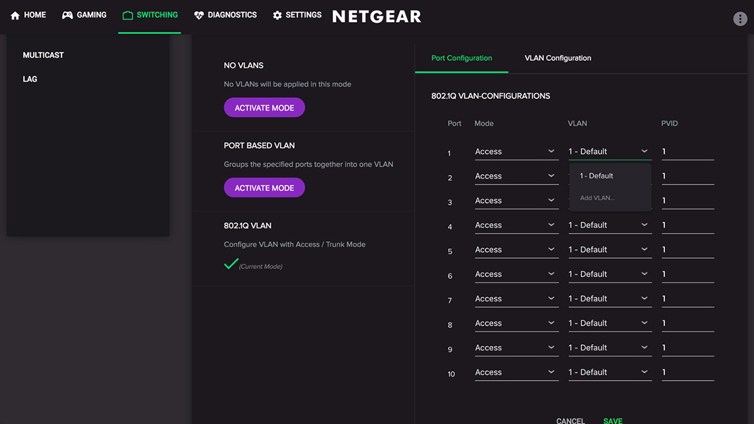Screen dimensions: 754x424
Task: Select the Switching icon in navbar
Action: tap(128, 15)
